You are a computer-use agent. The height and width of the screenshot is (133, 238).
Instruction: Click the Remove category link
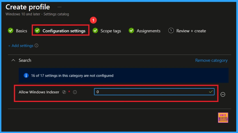click(211, 60)
